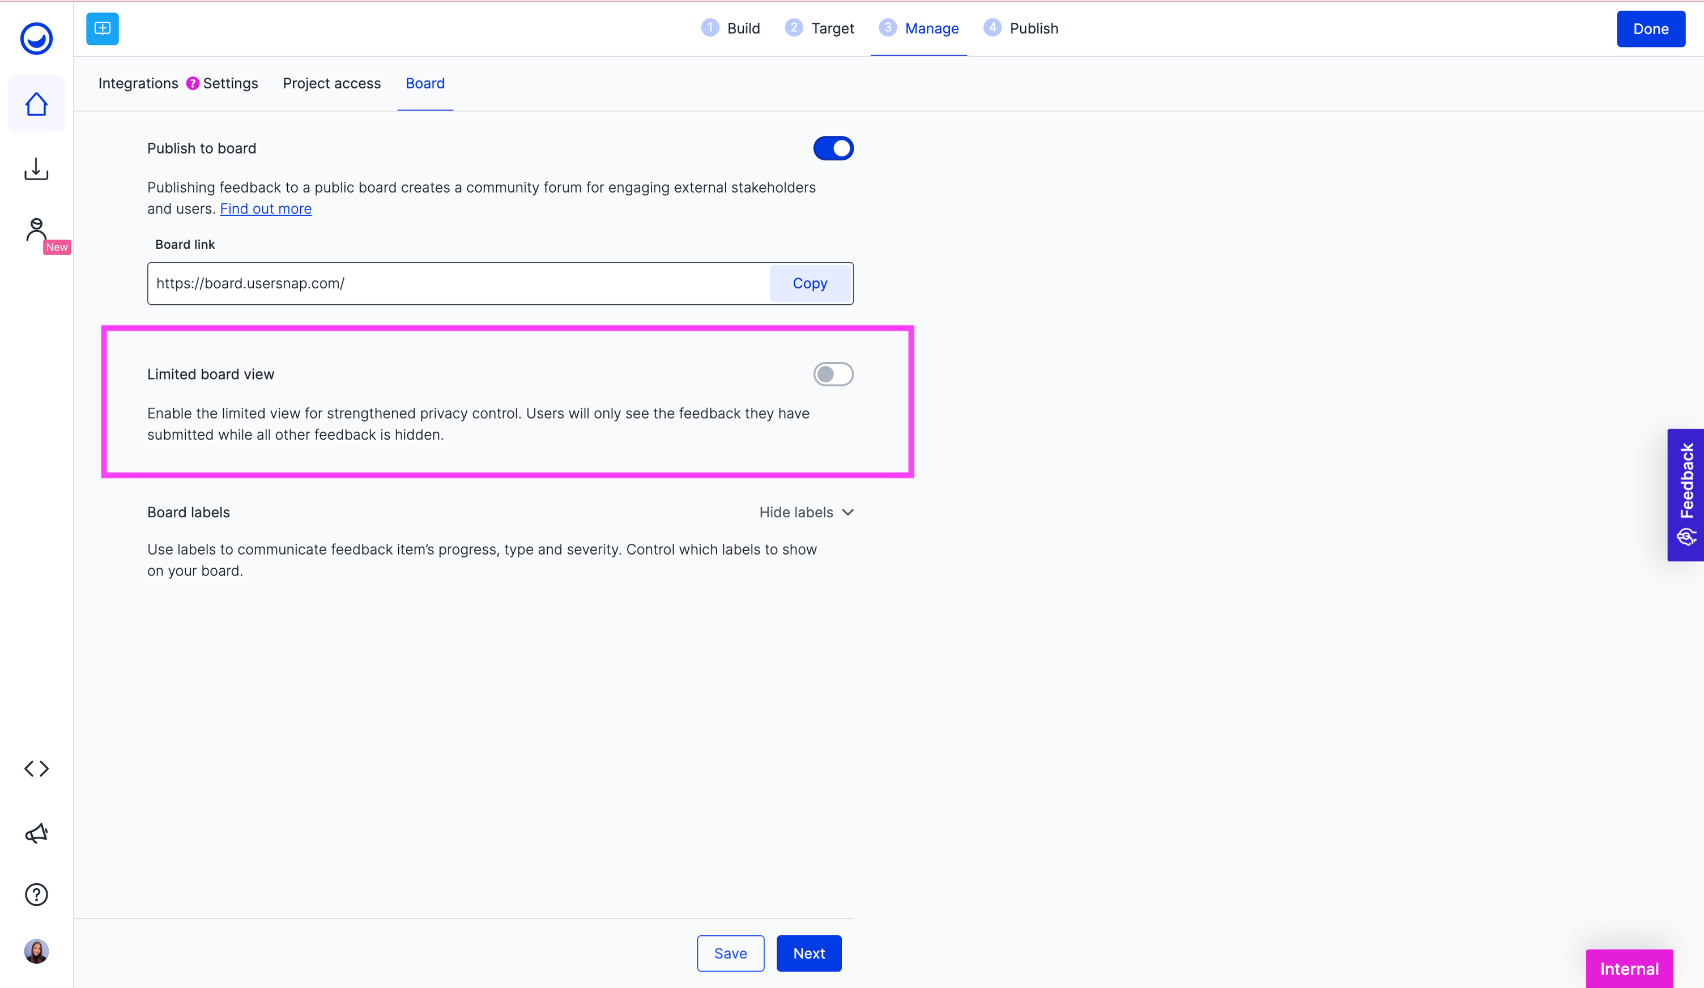The width and height of the screenshot is (1704, 988).
Task: Click the Usersnap logo icon
Action: point(36,38)
